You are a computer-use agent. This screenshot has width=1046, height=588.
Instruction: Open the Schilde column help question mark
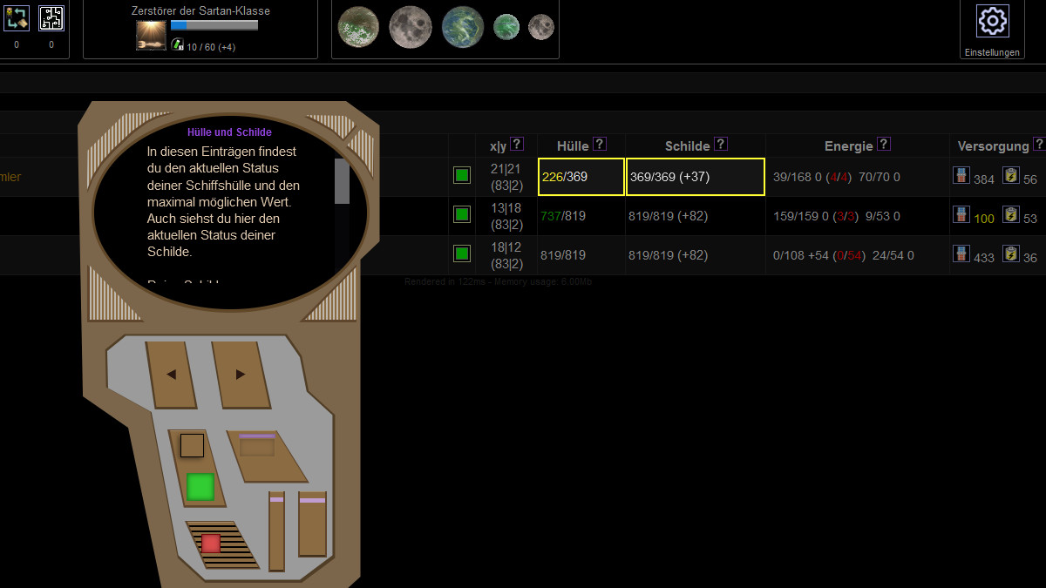point(720,144)
